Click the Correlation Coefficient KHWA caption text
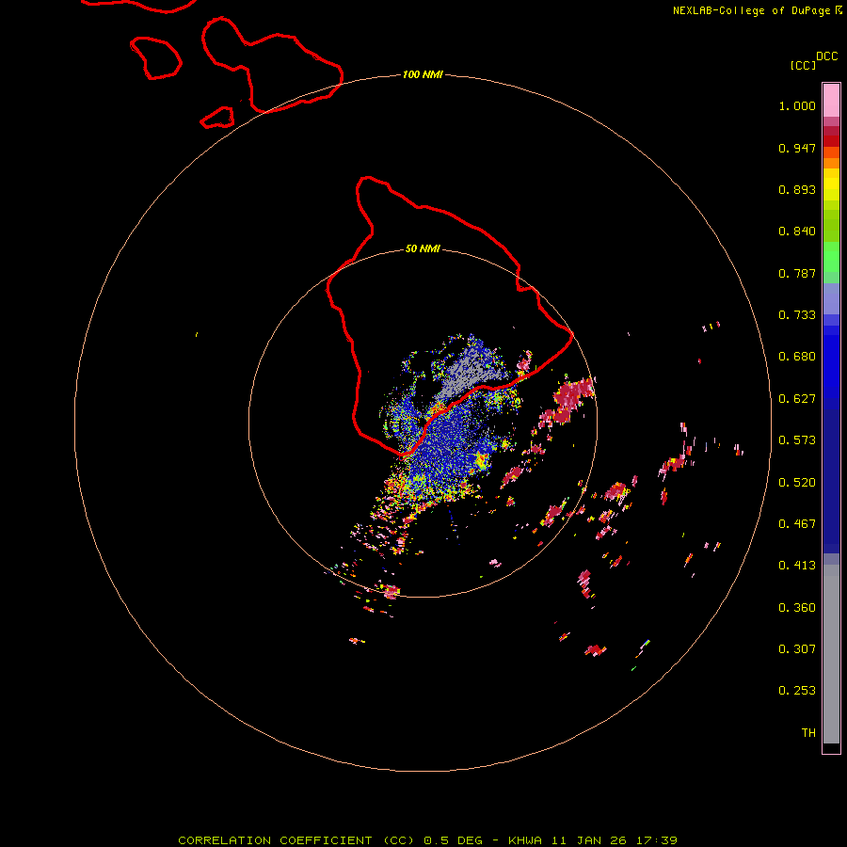The image size is (847, 847). (427, 840)
